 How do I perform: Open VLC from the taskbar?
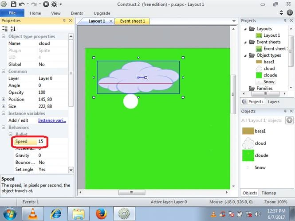(33, 213)
